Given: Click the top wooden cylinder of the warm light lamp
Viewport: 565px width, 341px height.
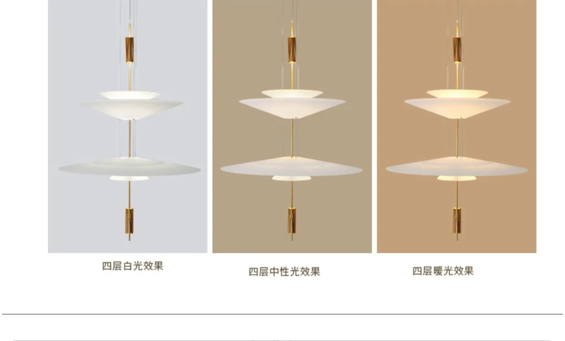Looking at the screenshot, I should click(457, 50).
